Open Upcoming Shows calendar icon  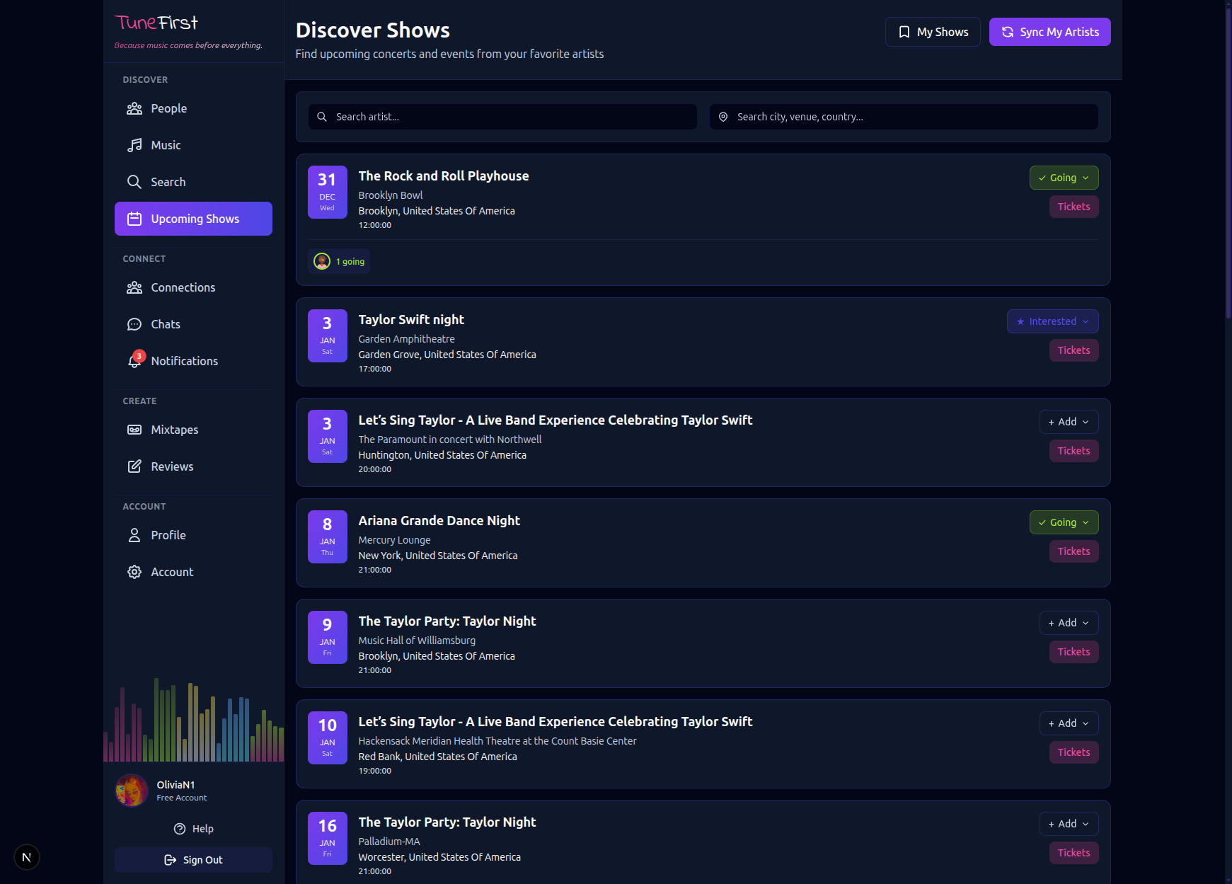134,219
